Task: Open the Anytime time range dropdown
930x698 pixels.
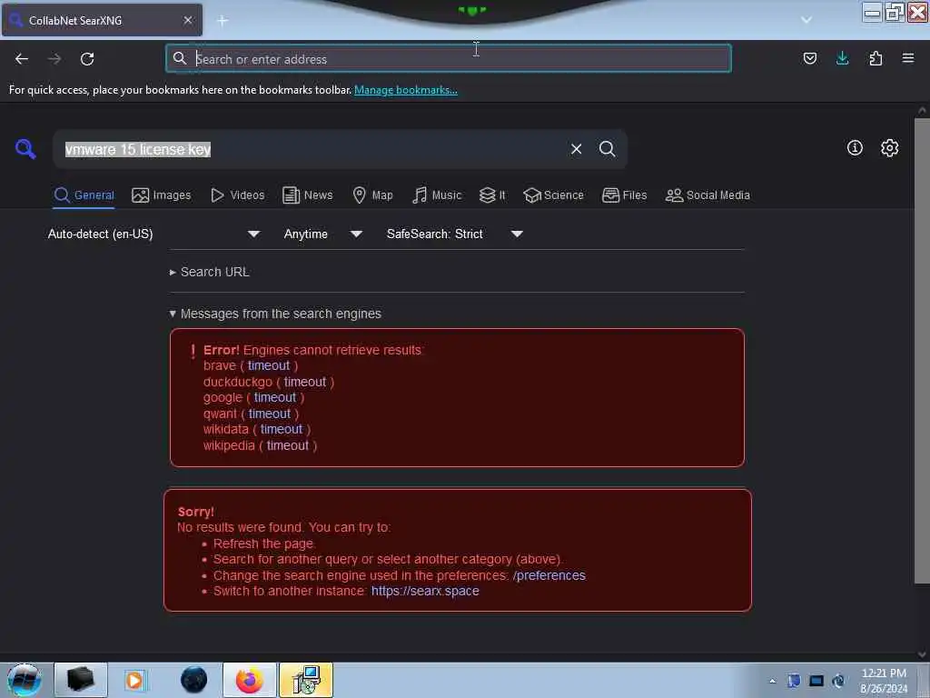Action: (x=322, y=234)
